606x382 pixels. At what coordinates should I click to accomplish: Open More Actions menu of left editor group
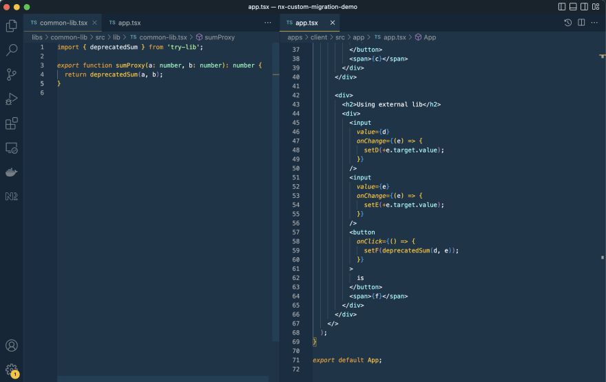(x=268, y=23)
